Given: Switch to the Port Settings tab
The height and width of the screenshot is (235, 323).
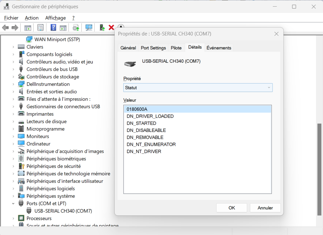Looking at the screenshot, I should pos(153,48).
